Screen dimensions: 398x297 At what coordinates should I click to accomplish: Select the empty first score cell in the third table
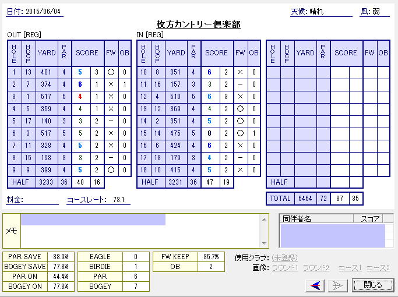pos(340,72)
